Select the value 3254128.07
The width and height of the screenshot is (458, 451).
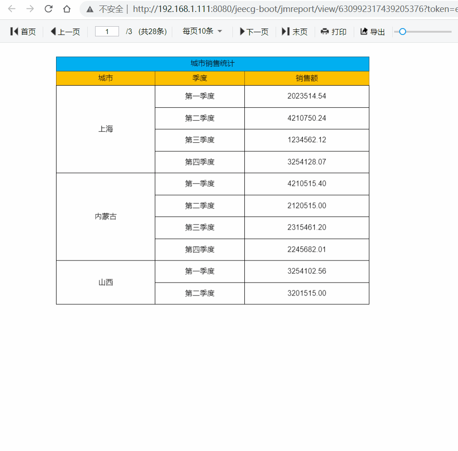(307, 162)
